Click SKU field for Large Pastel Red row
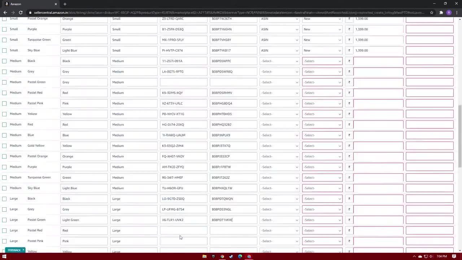 coord(184,230)
